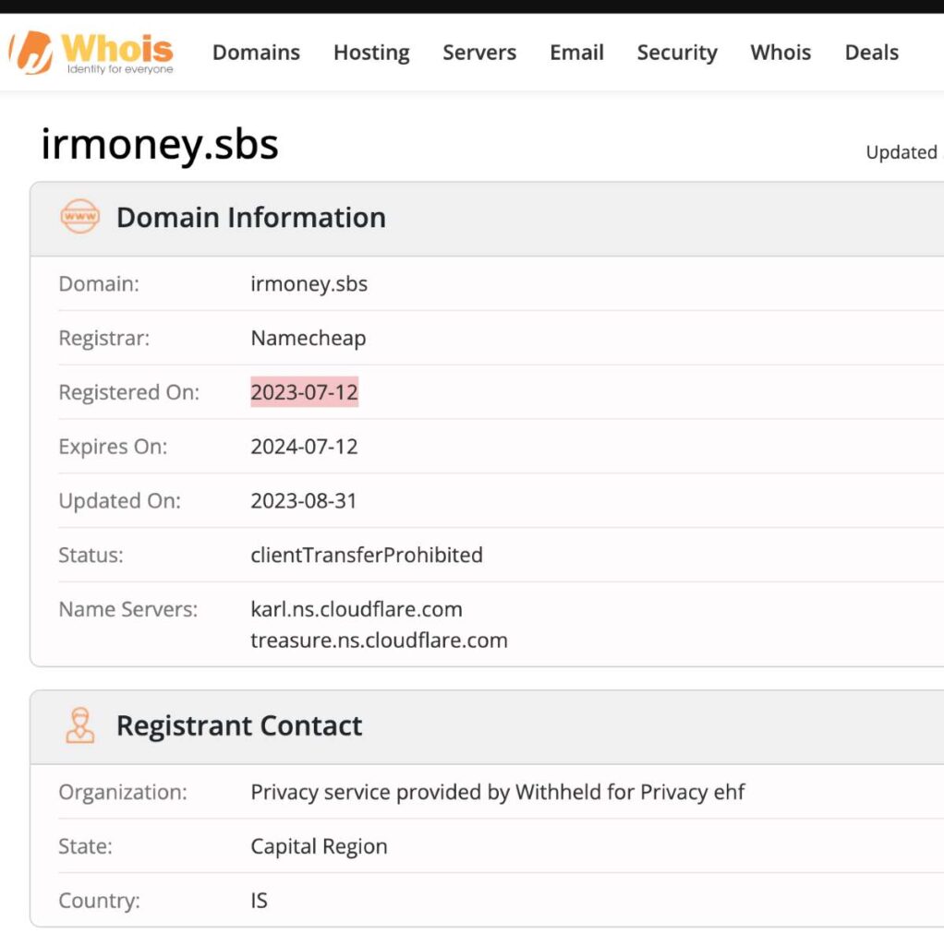944x945 pixels.
Task: Click name server treasure.ns.cloudflare.com
Action: point(379,640)
